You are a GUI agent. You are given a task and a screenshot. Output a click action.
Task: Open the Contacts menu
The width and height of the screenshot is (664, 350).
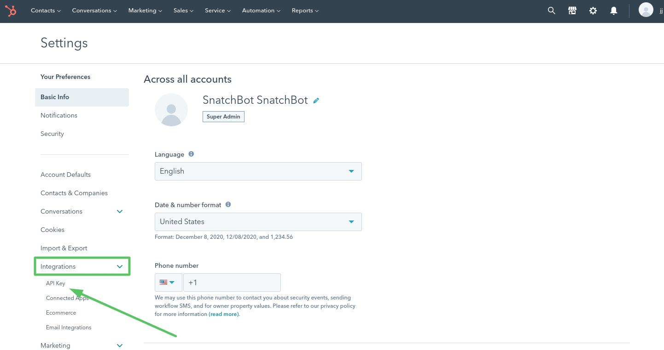[46, 11]
